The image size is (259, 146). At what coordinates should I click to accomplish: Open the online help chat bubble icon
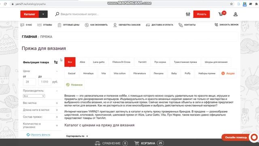[254, 137]
